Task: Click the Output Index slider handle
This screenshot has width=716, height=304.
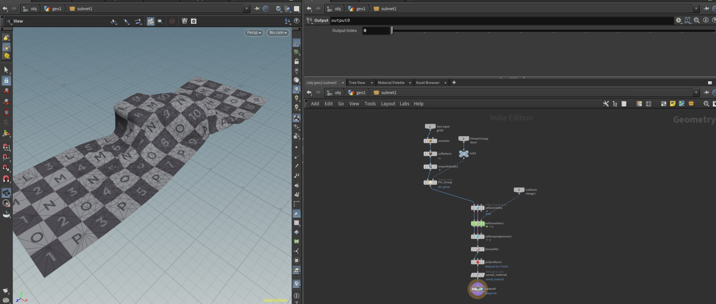Action: [x=392, y=30]
